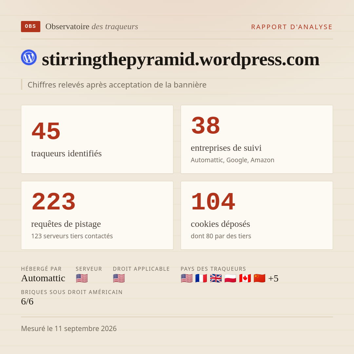Click the 45 traqueurs count
Image resolution: width=354 pixels, height=354 pixels.
coord(46,131)
